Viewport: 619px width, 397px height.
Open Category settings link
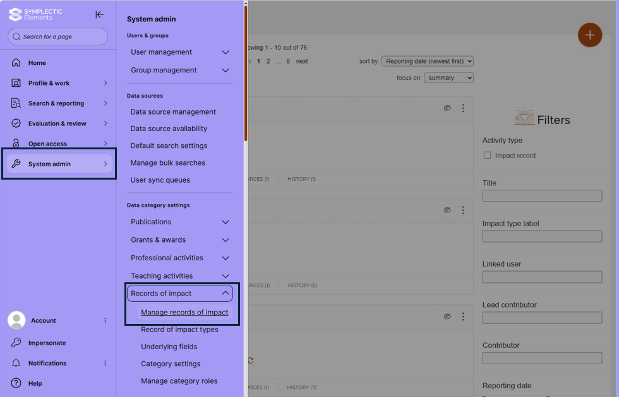pos(171,364)
